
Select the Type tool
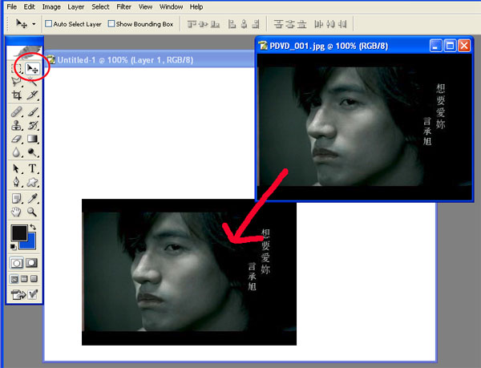point(33,168)
